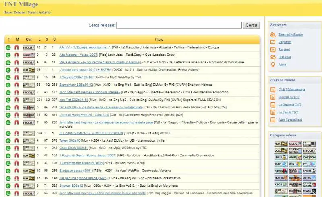
Task: Open John Maynard Keynes - Sono un liberale? link
Action: pos(89,92)
